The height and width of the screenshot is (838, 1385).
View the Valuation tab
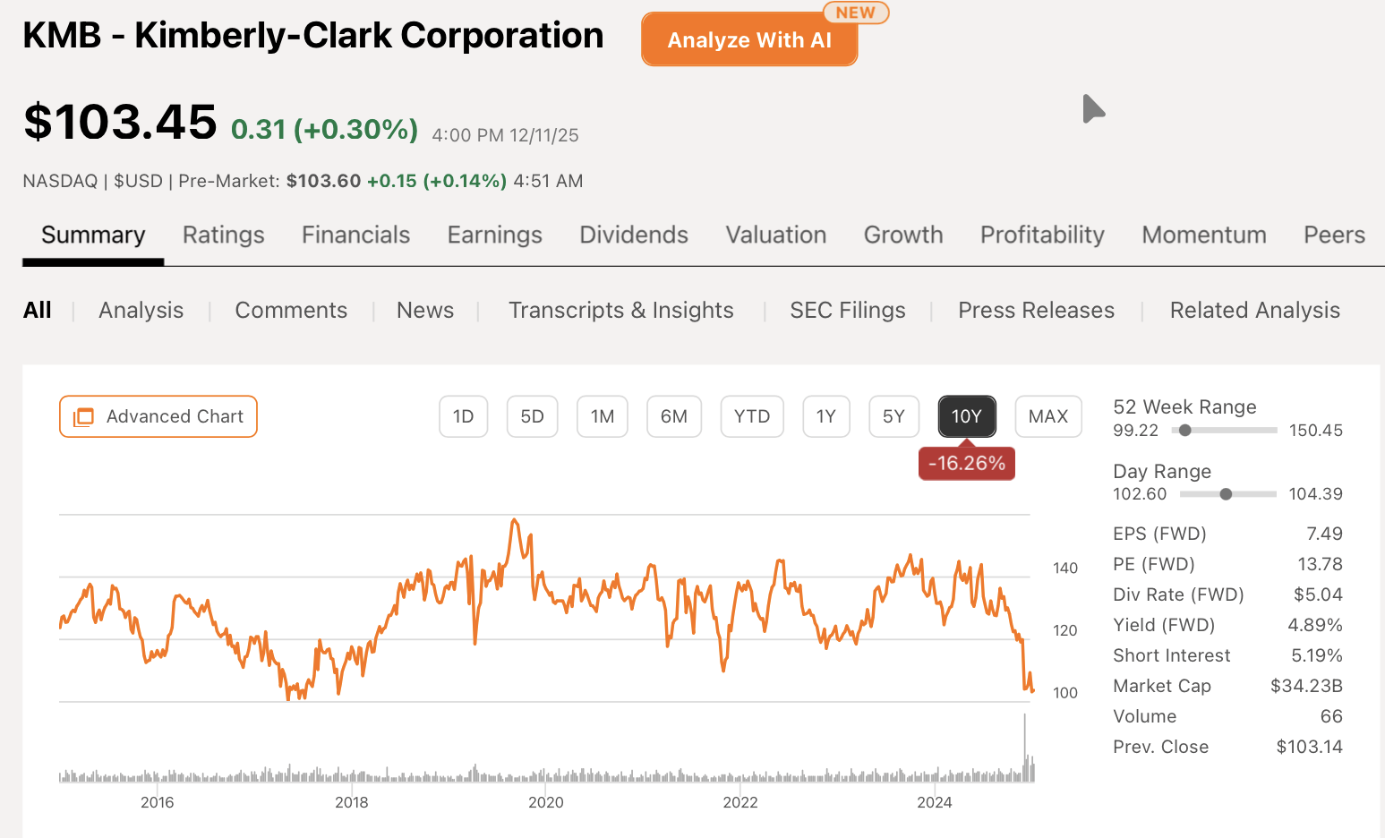pyautogui.click(x=775, y=235)
